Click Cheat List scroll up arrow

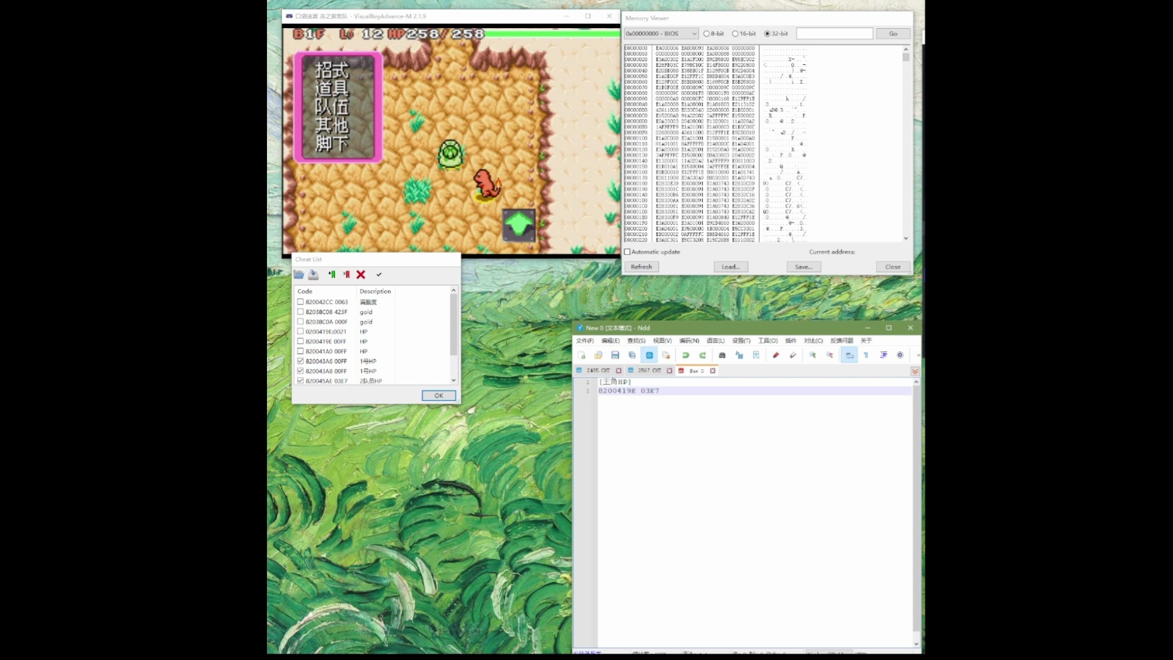pyautogui.click(x=453, y=290)
